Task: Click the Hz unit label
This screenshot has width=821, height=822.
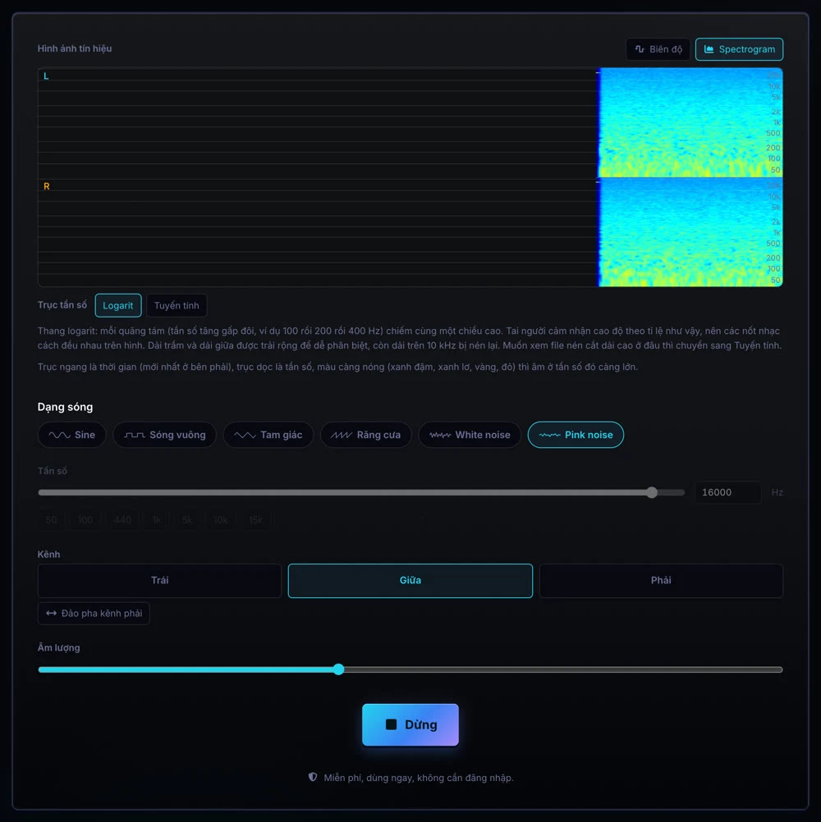Action: coord(777,493)
